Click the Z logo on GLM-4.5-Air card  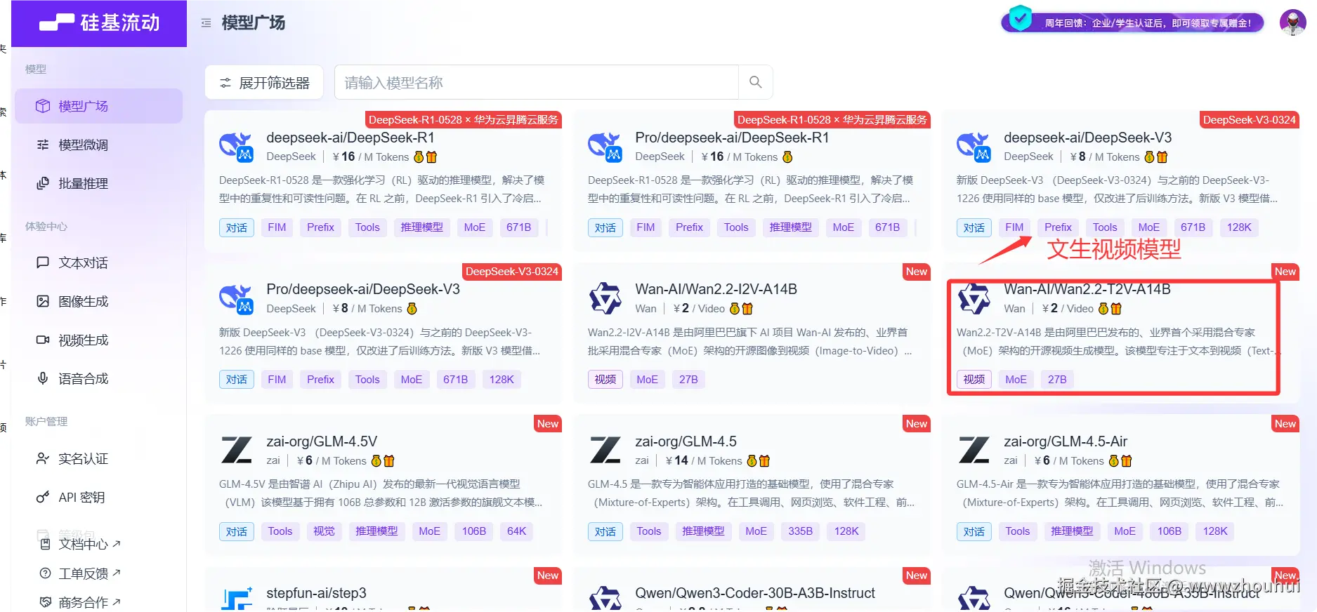coord(974,450)
